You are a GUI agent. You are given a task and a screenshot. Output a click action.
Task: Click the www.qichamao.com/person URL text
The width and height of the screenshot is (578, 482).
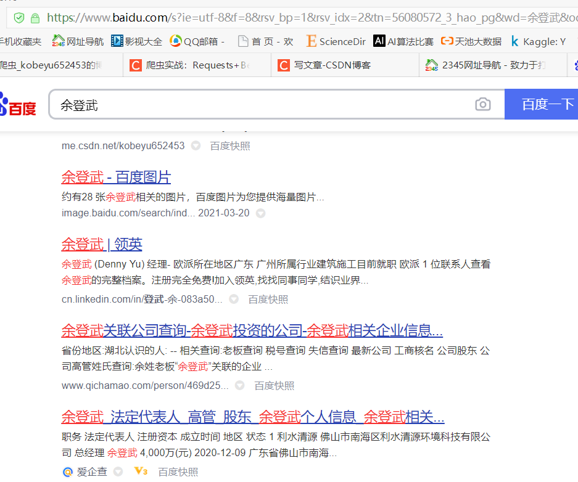coord(145,385)
